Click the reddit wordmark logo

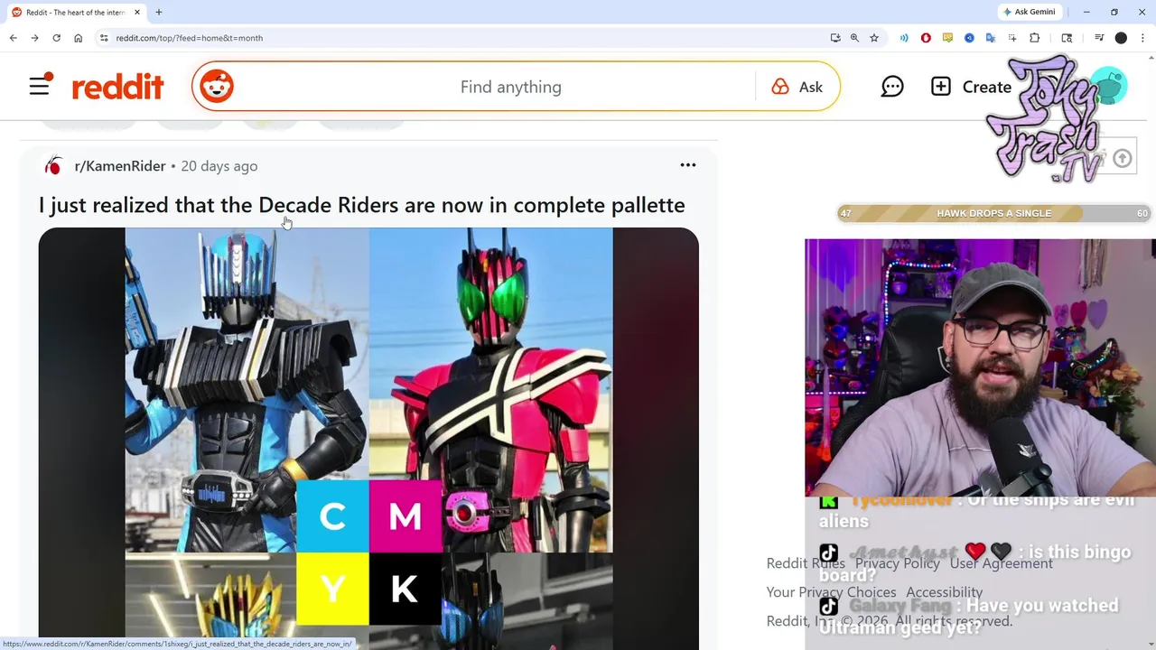(117, 87)
